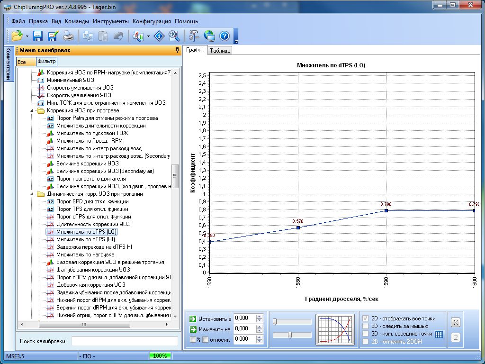Image resolution: width=485 pixels, height=364 pixels.
Task: Click the globe and monitor icon
Action: click(x=209, y=36)
